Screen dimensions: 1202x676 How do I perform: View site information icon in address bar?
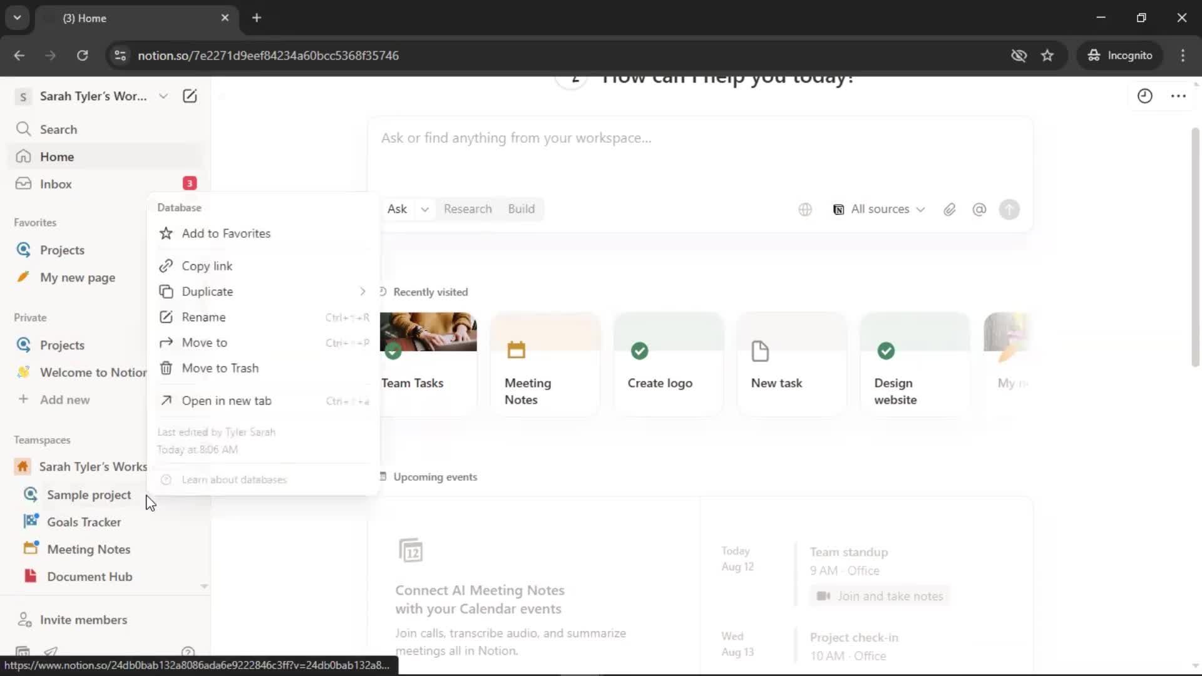[x=120, y=55]
